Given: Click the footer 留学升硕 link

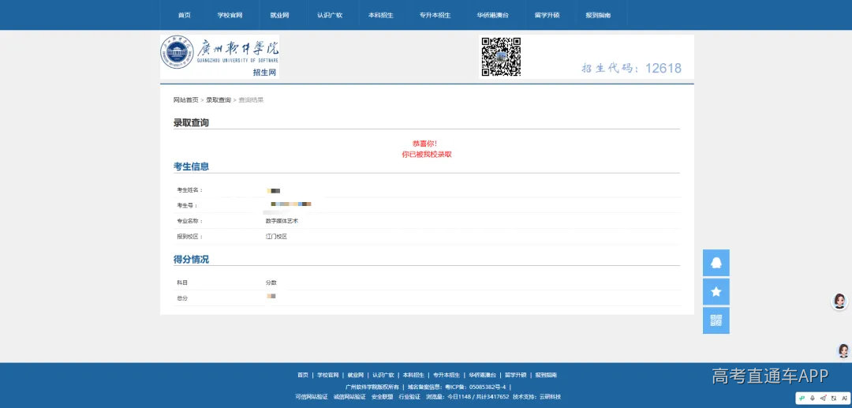Looking at the screenshot, I should (516, 375).
